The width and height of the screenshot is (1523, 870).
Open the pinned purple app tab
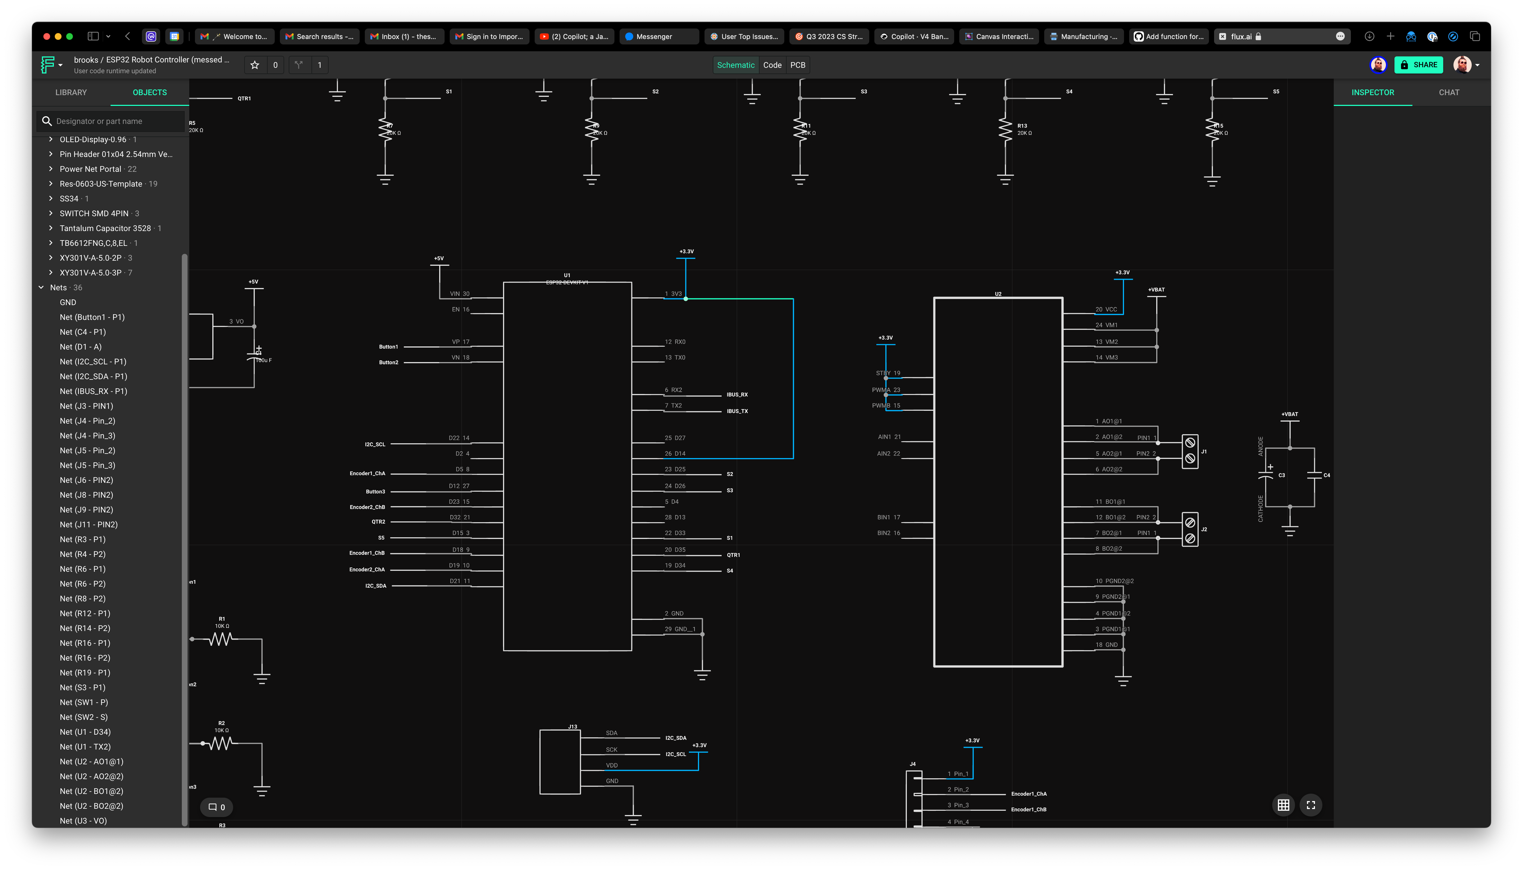point(151,36)
